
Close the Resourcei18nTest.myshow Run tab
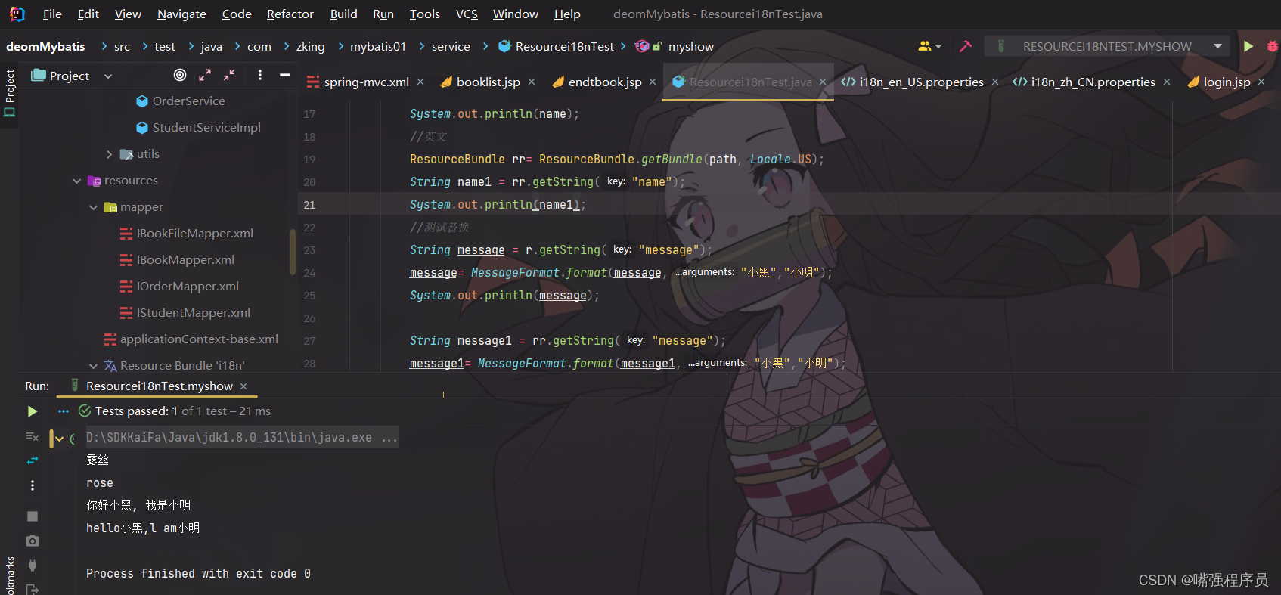[243, 386]
